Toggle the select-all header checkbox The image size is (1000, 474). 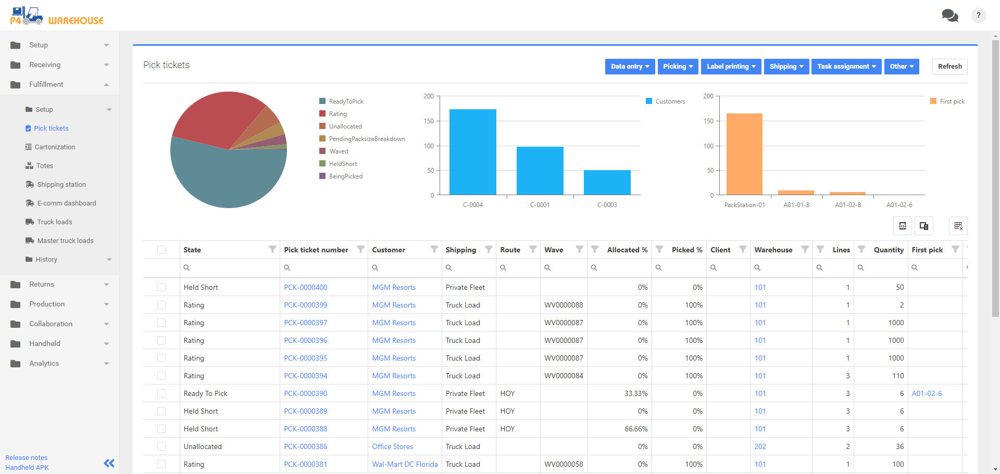[161, 250]
